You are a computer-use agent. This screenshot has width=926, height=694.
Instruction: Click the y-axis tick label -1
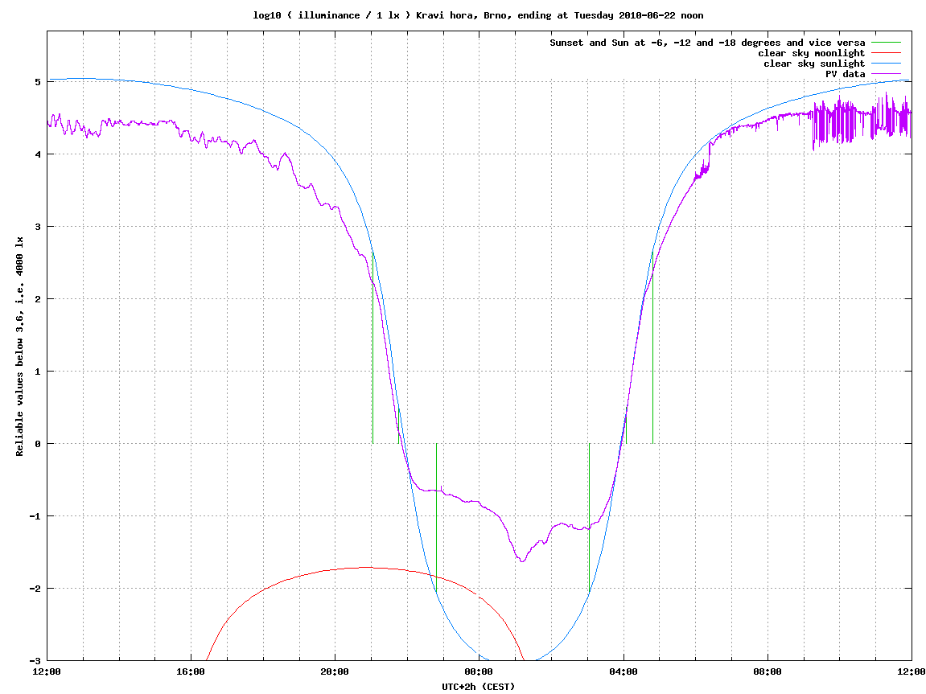pos(35,516)
